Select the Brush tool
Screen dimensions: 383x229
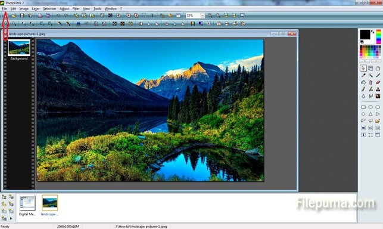363,89
